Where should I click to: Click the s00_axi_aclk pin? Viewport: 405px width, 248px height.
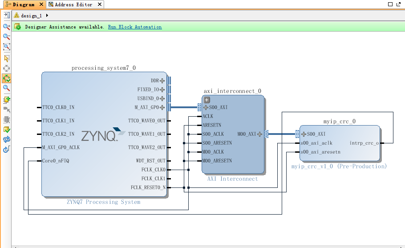(316, 143)
